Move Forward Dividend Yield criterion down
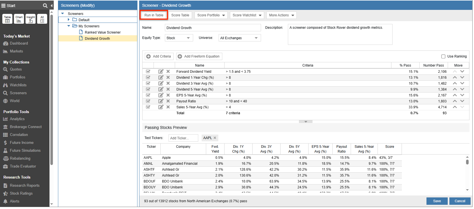Viewport: 474px width, 209px height. (462, 71)
